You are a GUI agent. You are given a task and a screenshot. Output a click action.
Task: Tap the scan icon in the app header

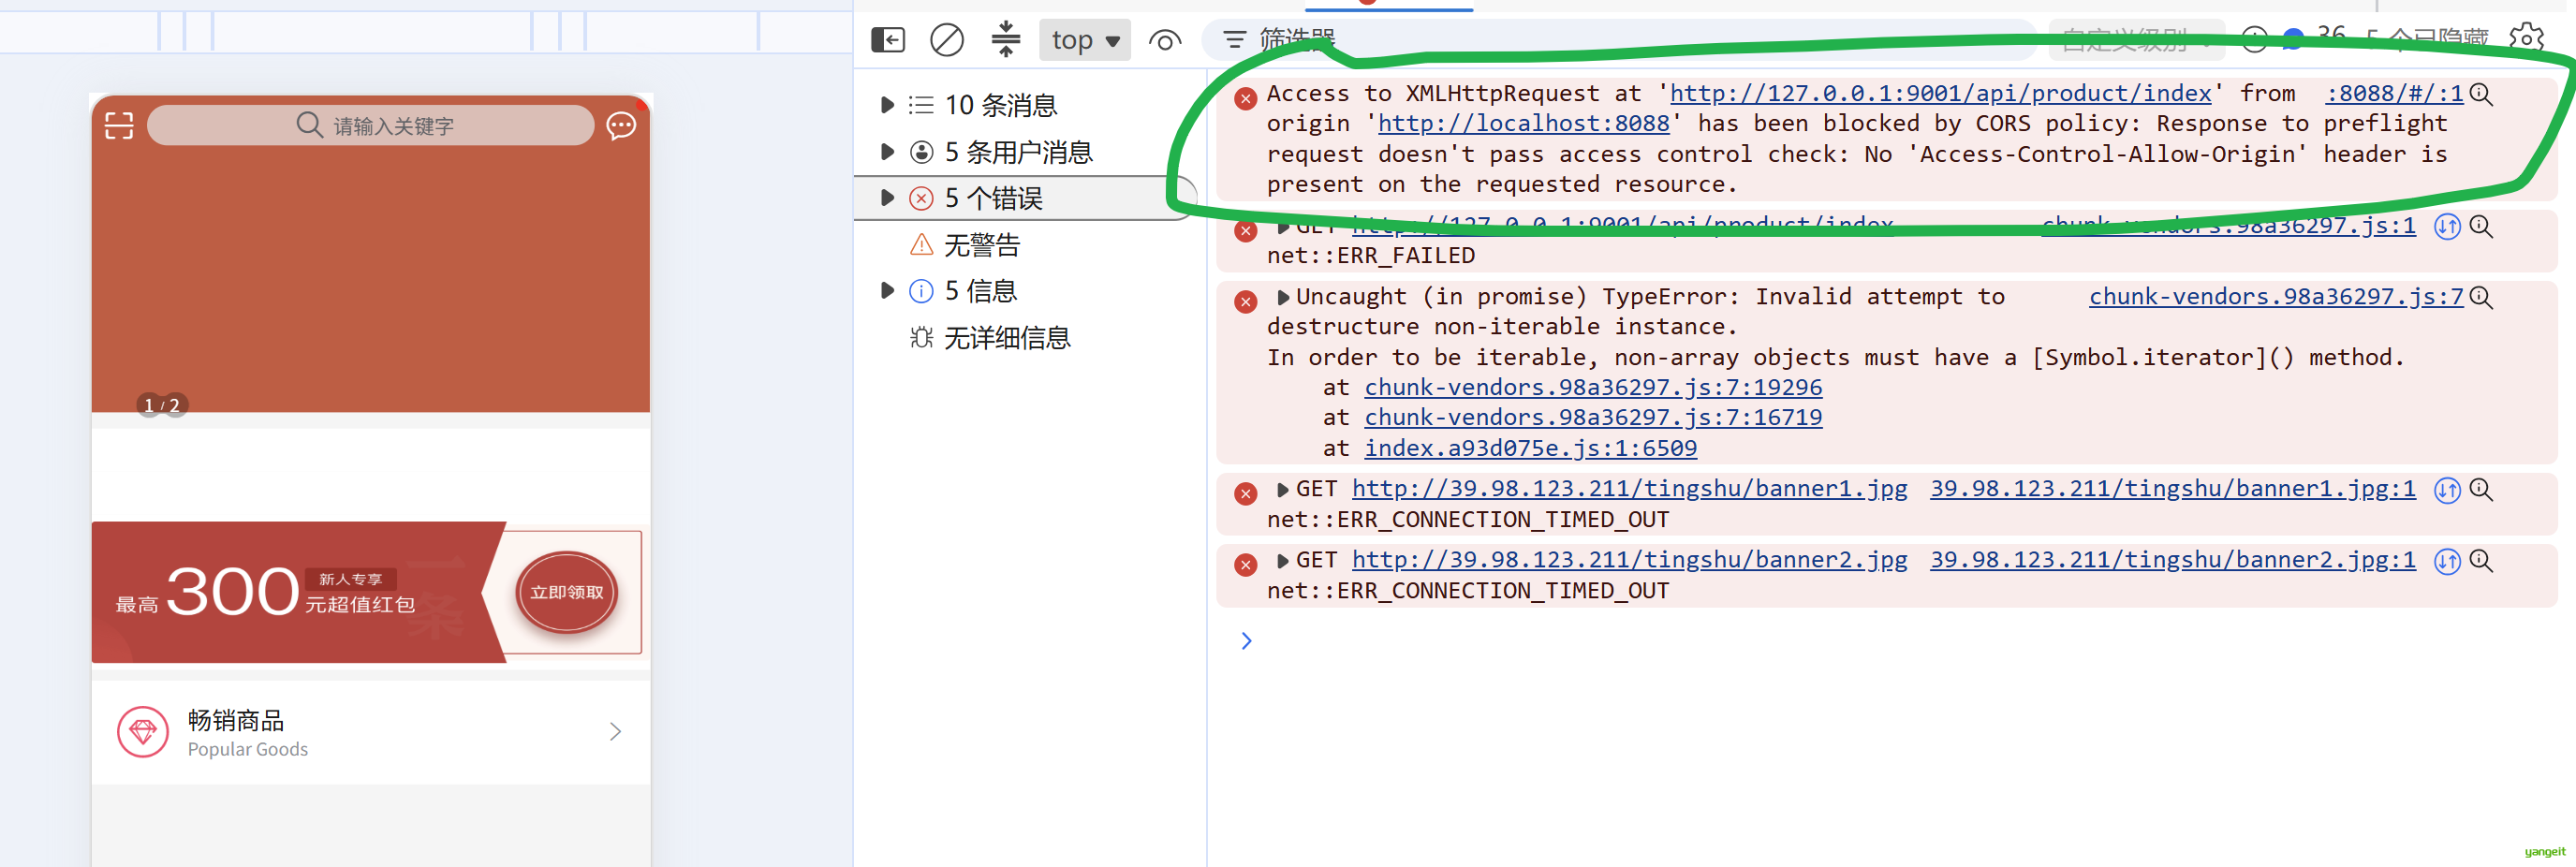pyautogui.click(x=119, y=125)
